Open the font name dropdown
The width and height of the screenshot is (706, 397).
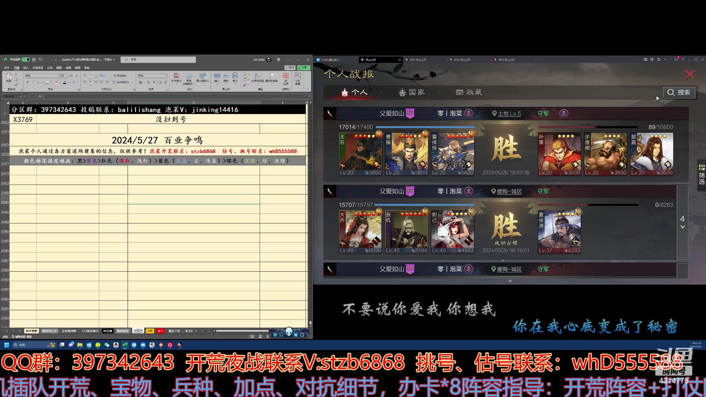pos(58,76)
